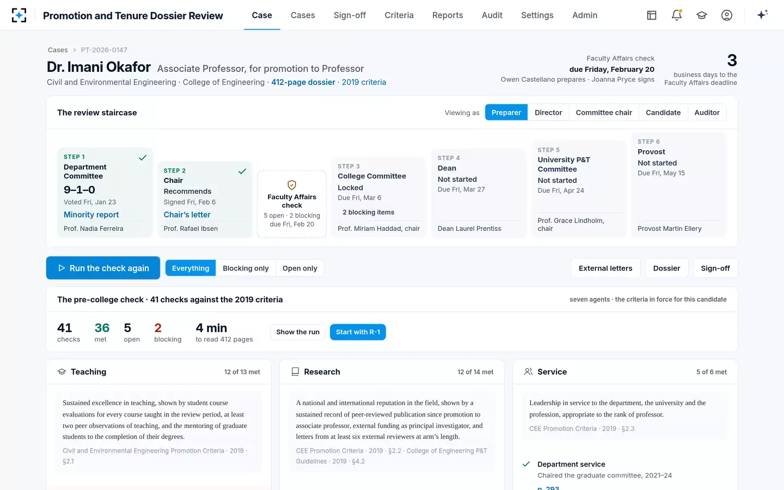Select the Provost step card
The width and height of the screenshot is (784, 490).
point(678,185)
